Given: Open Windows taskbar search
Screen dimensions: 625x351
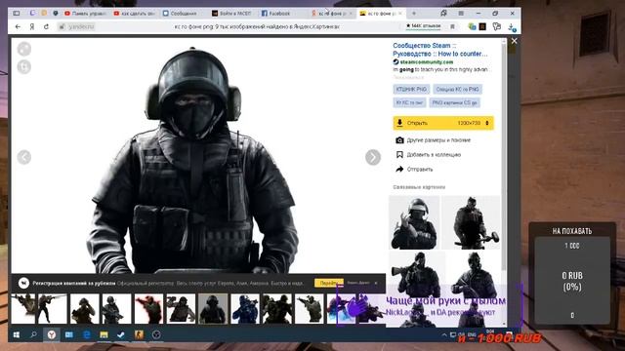Looking at the screenshot, I should 33,335.
